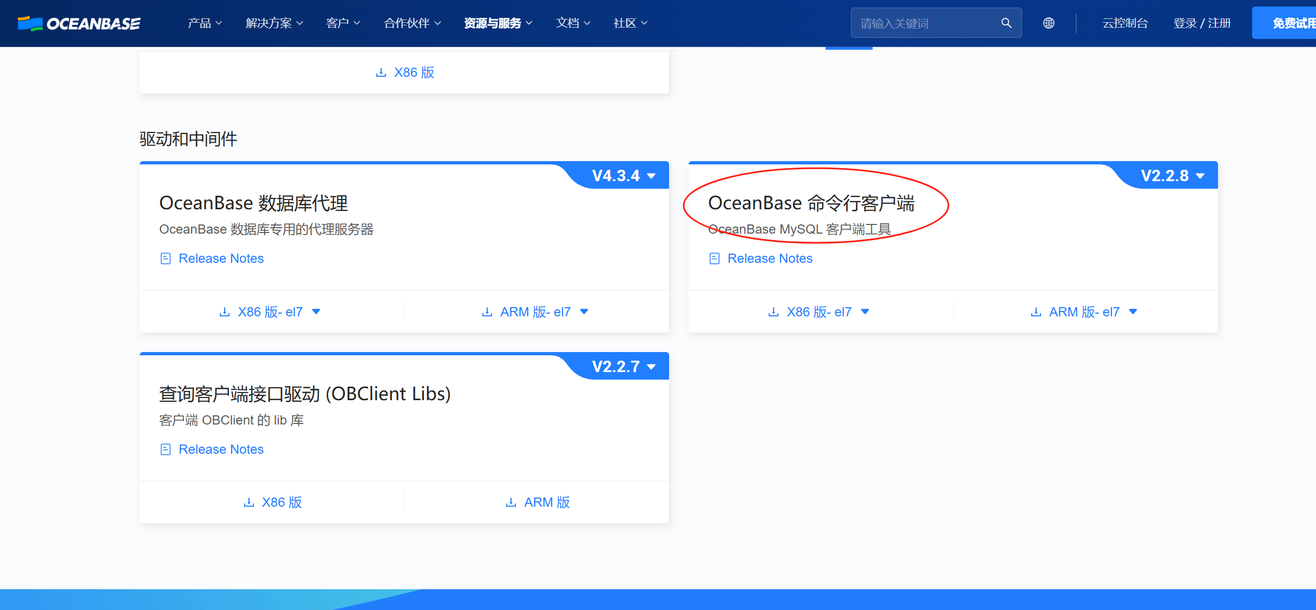Click the 驱动和中间件 section heading

tap(188, 139)
